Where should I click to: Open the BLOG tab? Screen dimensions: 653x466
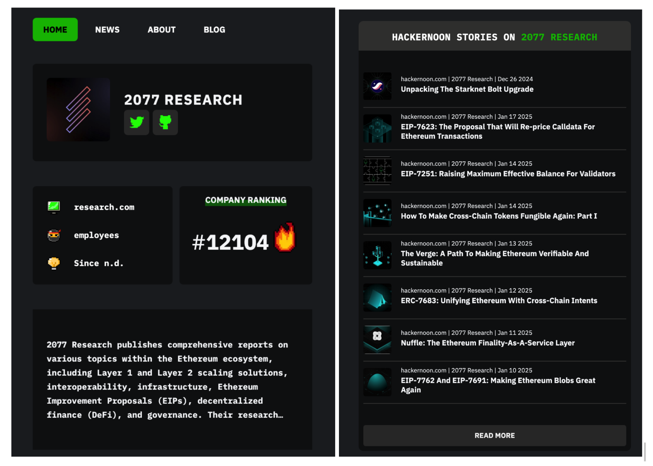[214, 30]
